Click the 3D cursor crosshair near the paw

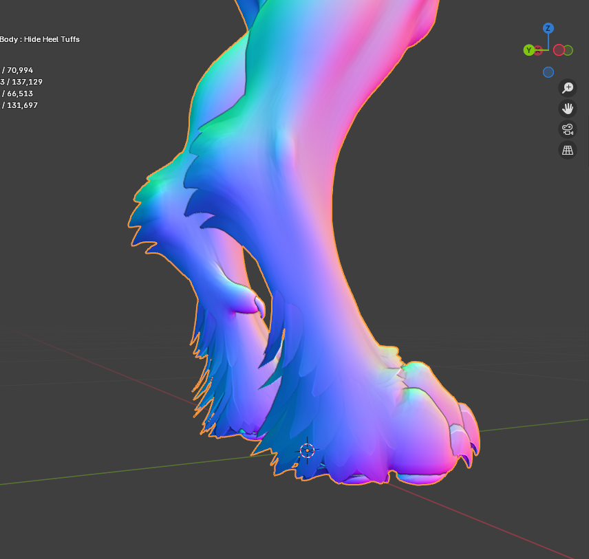tap(307, 450)
